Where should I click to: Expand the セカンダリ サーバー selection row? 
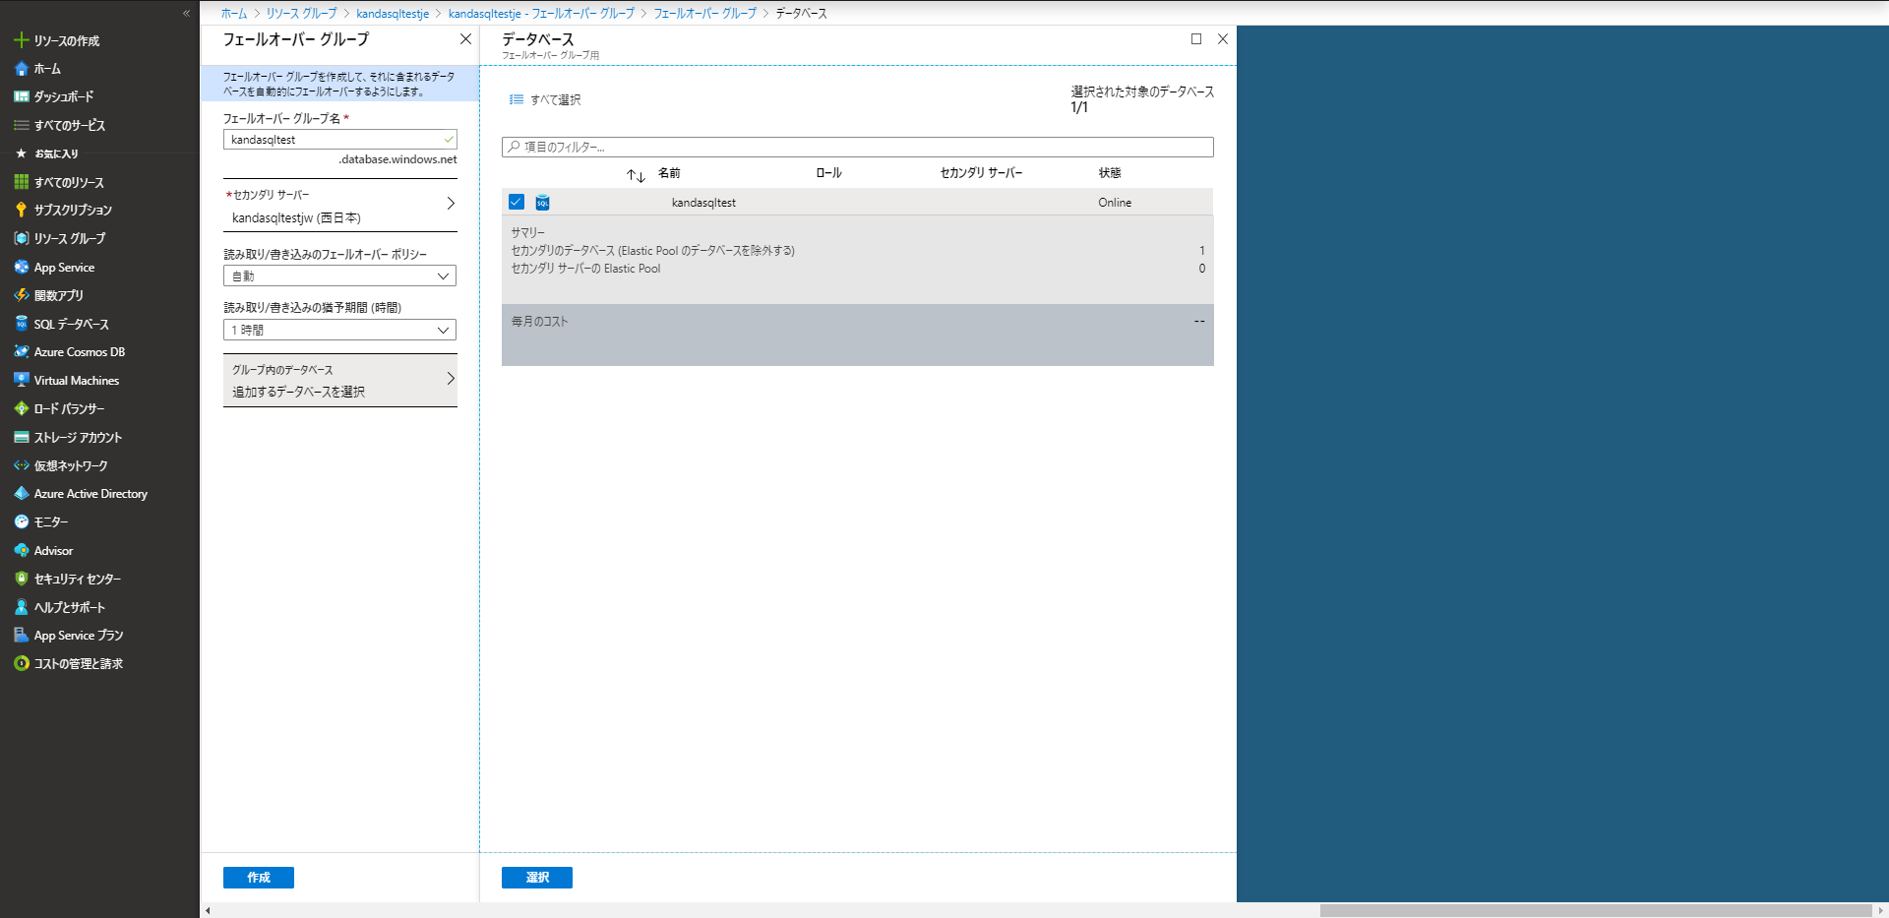coord(339,206)
